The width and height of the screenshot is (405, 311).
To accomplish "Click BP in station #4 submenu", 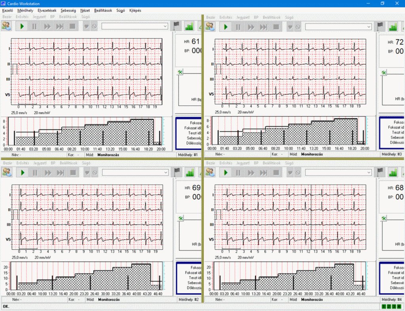I will click(x=256, y=163).
